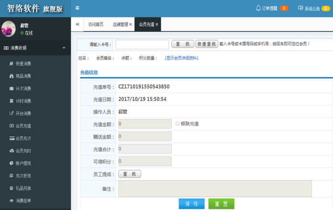Click the 快速查找 button
The width and height of the screenshot is (333, 210).
[x=206, y=44]
